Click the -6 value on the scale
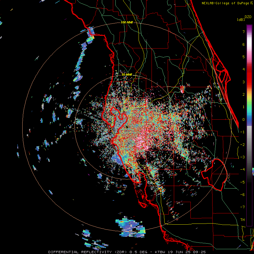Viewport: 254px width, 254px height. click(x=242, y=195)
